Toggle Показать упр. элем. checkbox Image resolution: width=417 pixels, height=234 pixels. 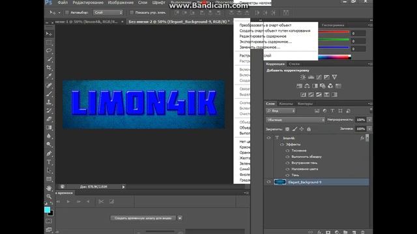[x=132, y=12]
